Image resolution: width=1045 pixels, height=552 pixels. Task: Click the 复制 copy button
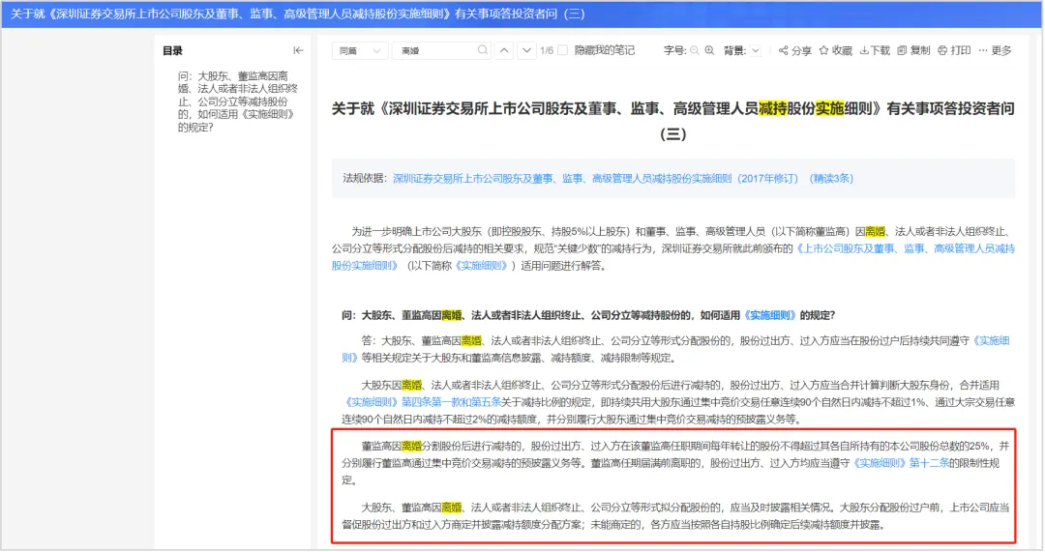point(913,50)
